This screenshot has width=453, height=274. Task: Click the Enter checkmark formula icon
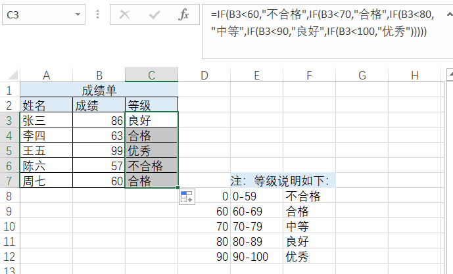(155, 14)
